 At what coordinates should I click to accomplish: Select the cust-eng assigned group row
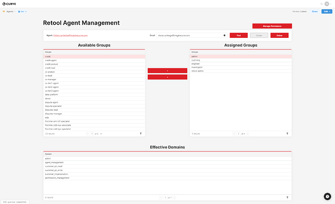(241, 60)
